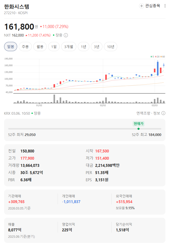Click 보유율 9.15% text
169x246 pixels.
tap(125, 208)
